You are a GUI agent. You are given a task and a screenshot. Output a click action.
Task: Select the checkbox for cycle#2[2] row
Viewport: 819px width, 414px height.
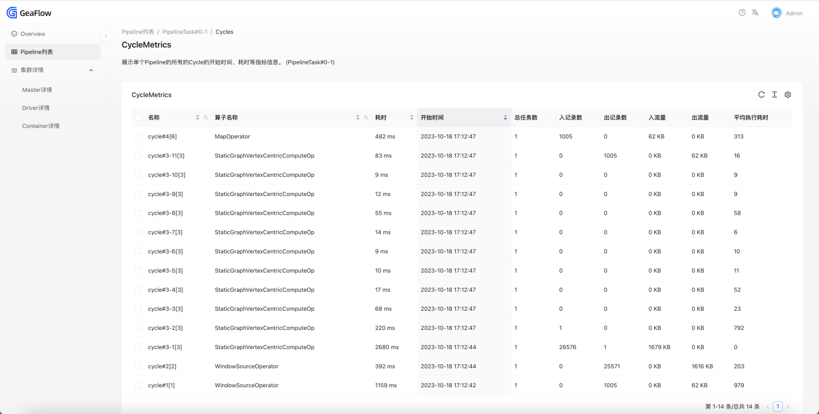tap(138, 366)
